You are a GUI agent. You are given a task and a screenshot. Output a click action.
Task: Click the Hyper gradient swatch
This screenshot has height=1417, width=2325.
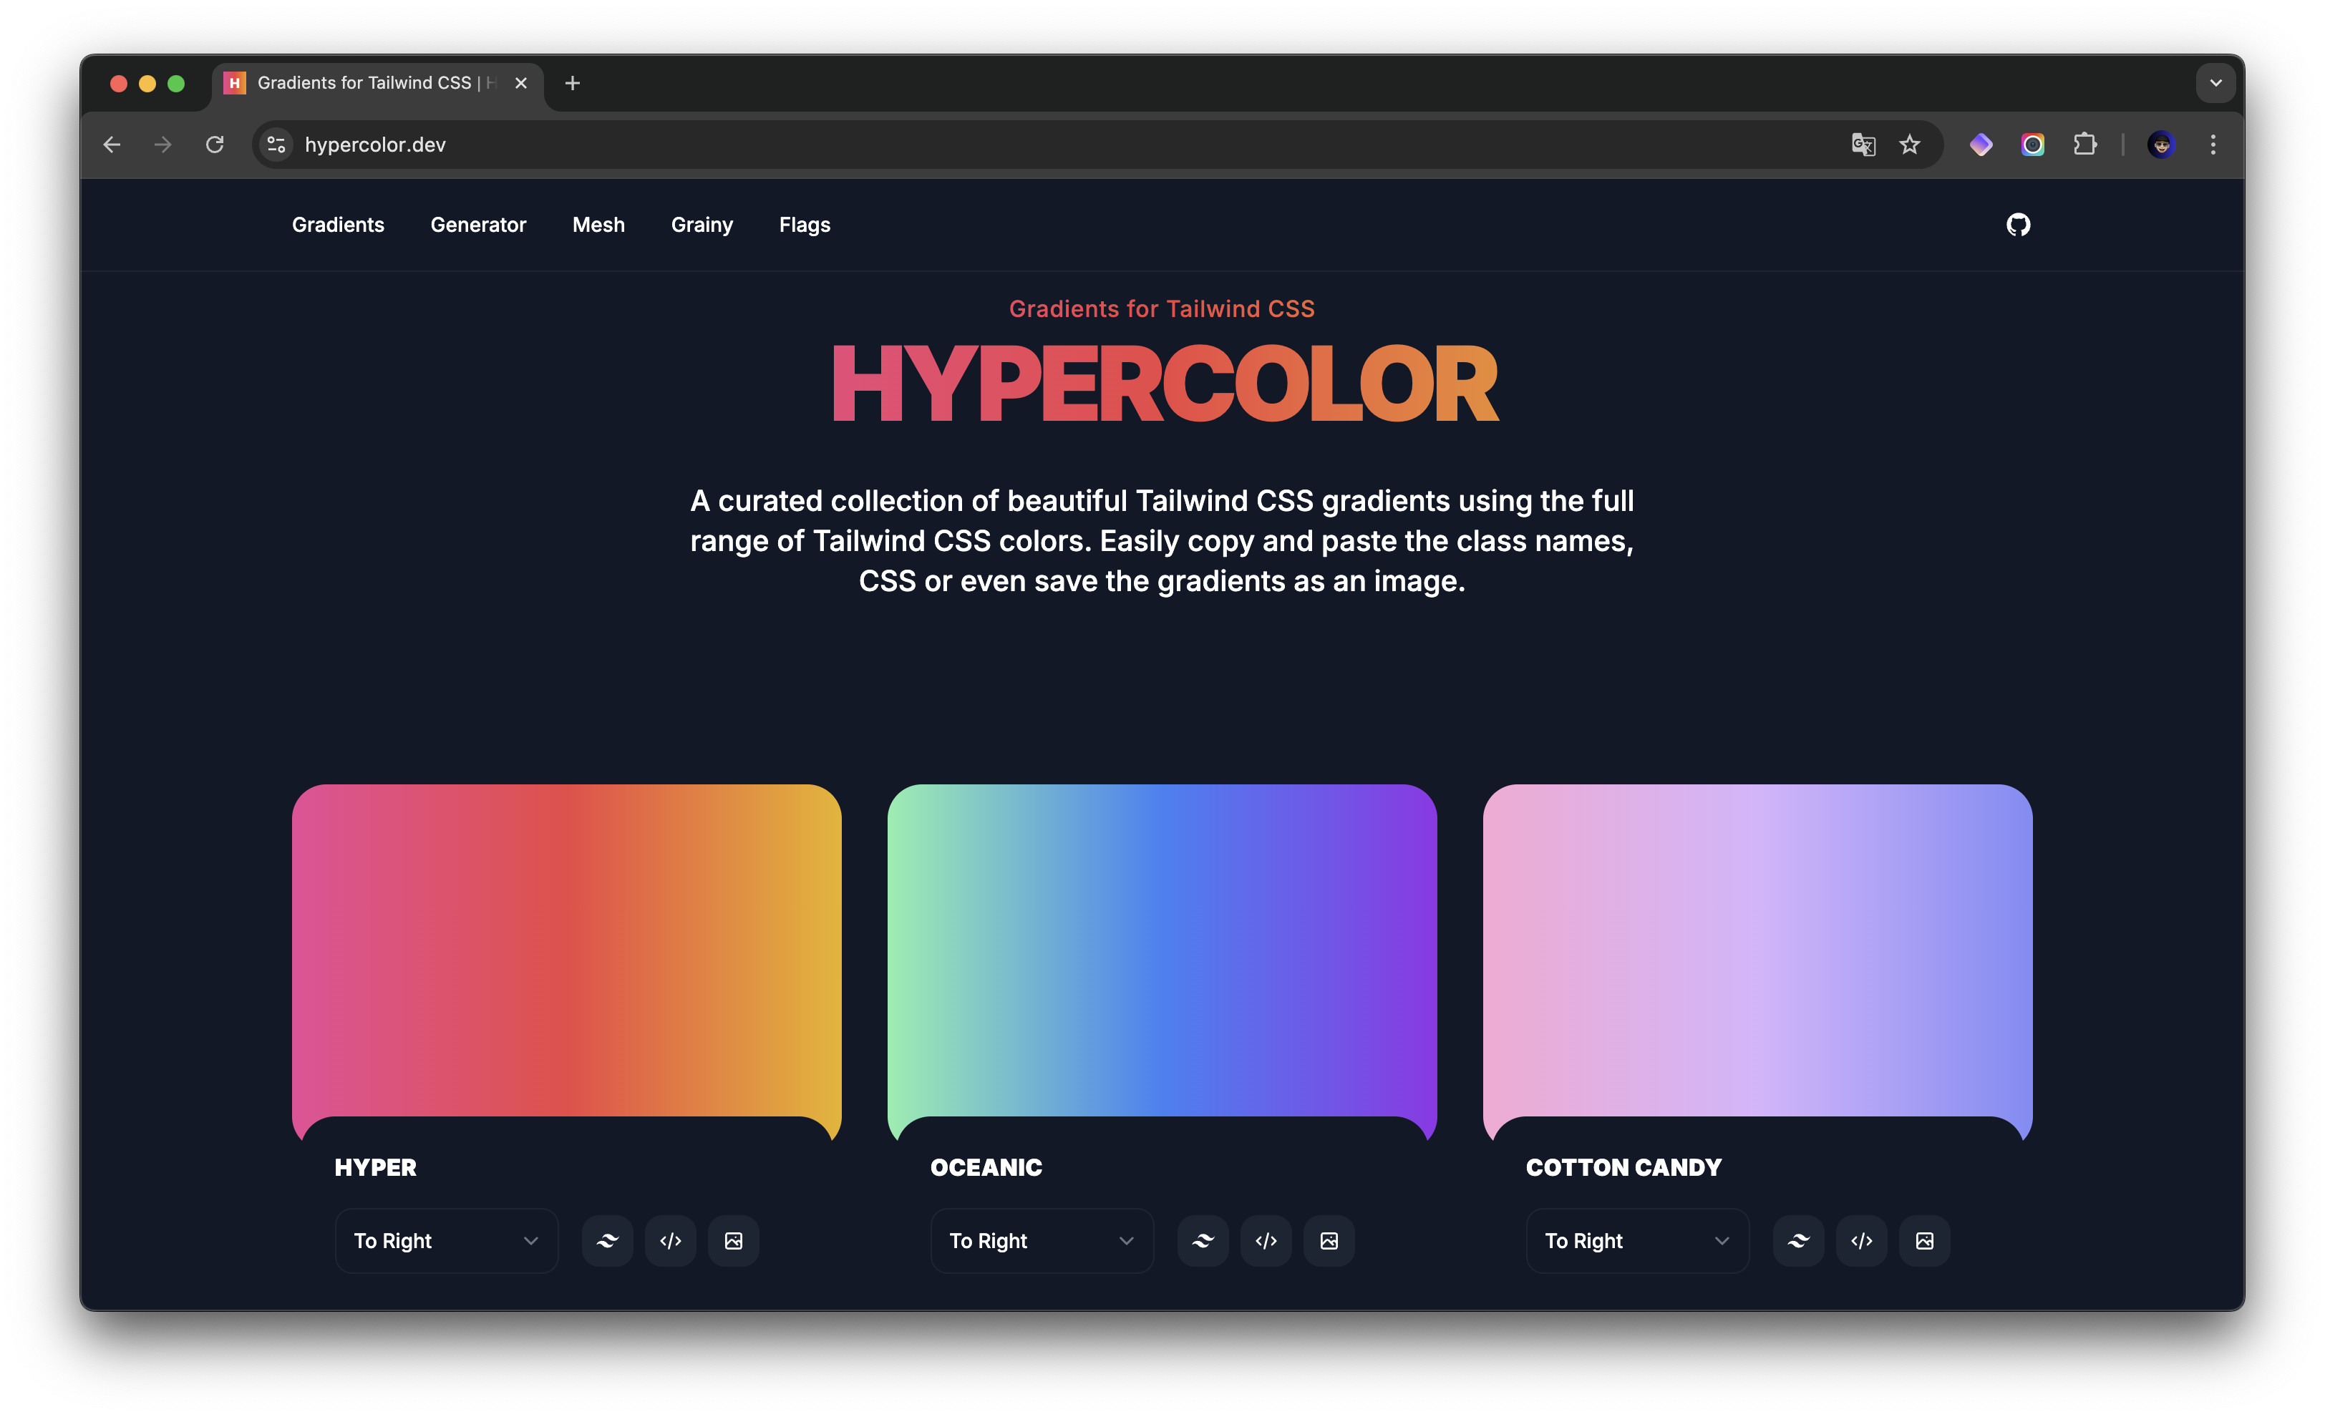tap(566, 950)
